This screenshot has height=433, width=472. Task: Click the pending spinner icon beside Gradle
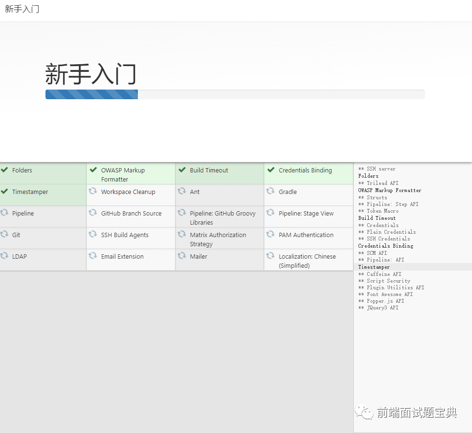click(x=270, y=191)
